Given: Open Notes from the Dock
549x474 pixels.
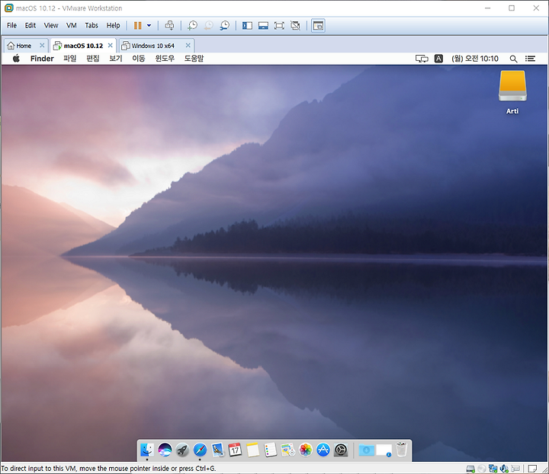Looking at the screenshot, I should [x=252, y=450].
